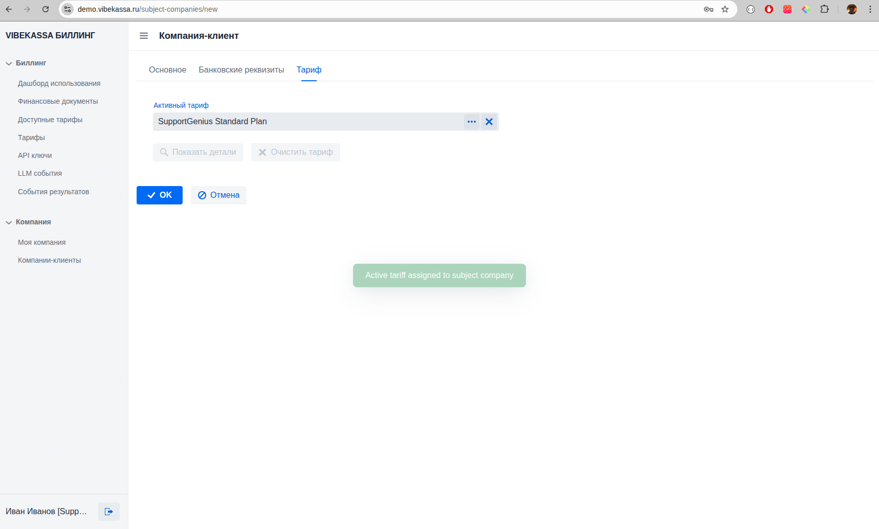Switch to the Банковские реквизиты tab

pyautogui.click(x=241, y=70)
